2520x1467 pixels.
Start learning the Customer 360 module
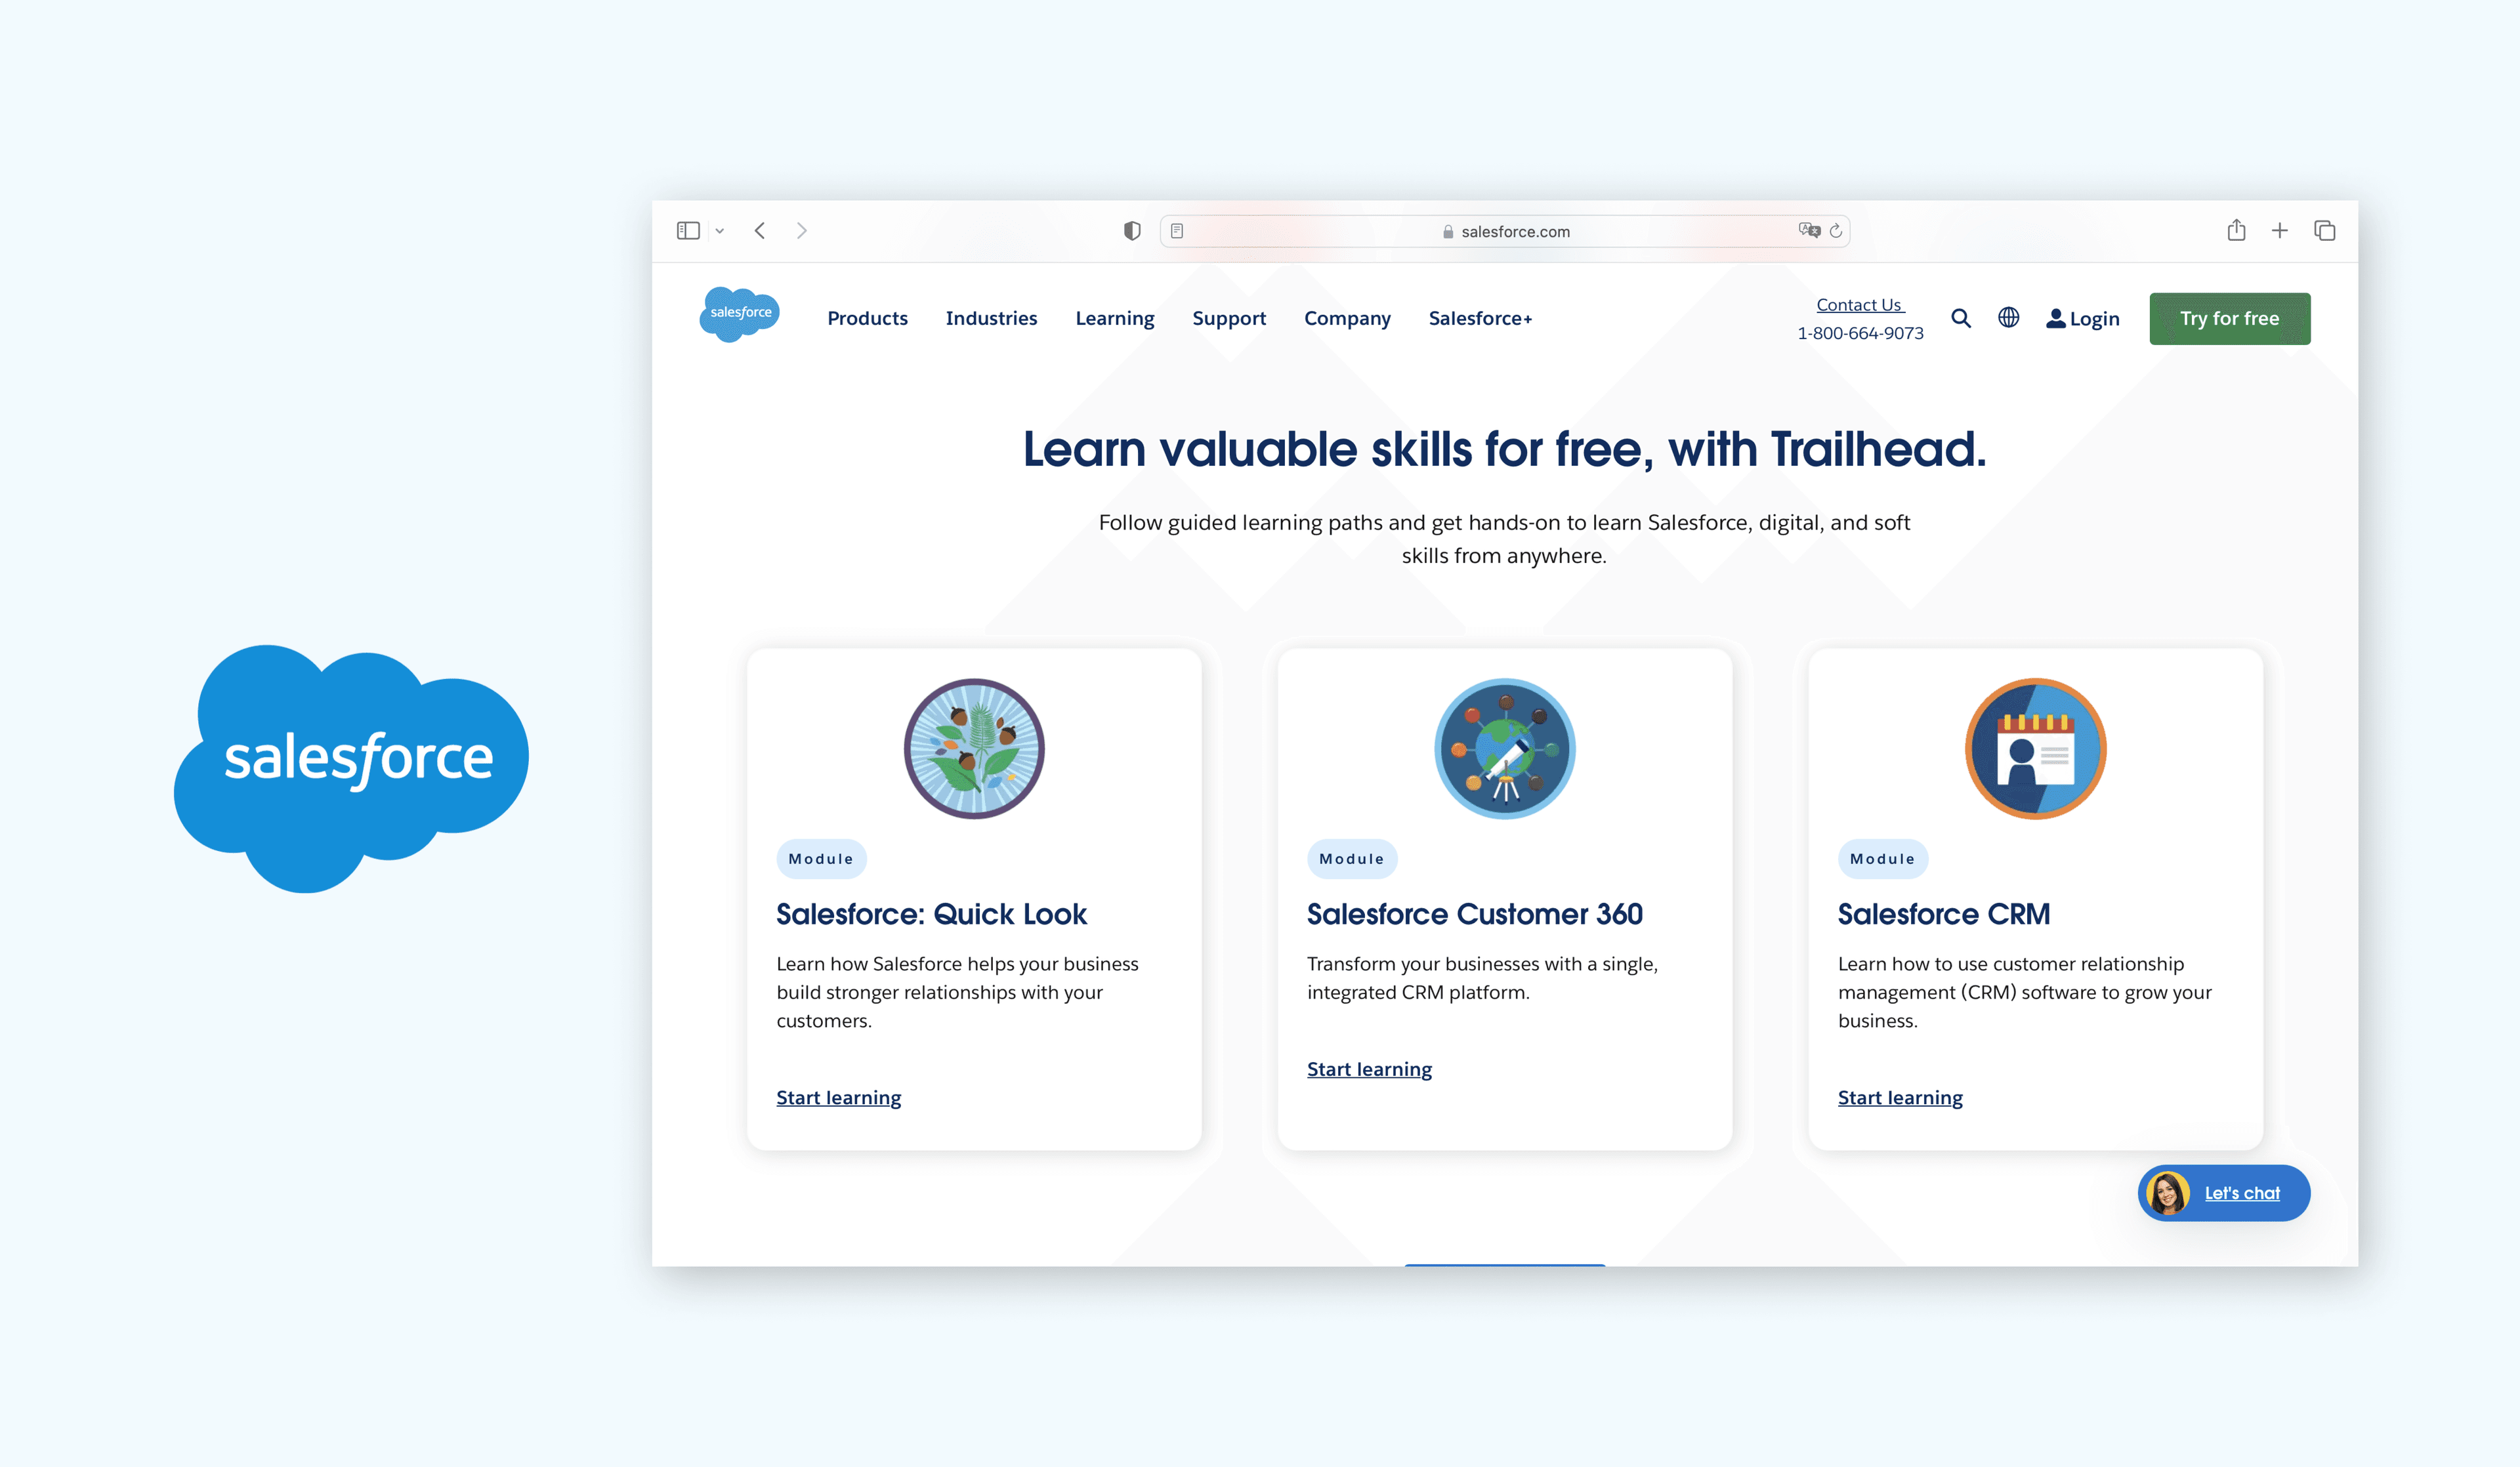coord(1369,1069)
